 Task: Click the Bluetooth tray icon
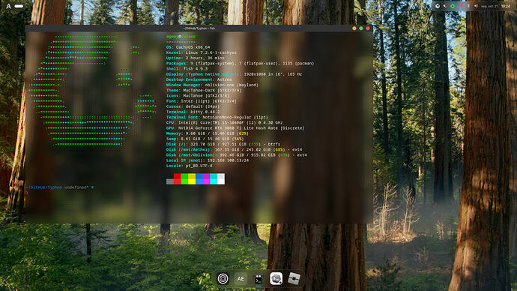pyautogui.click(x=468, y=6)
